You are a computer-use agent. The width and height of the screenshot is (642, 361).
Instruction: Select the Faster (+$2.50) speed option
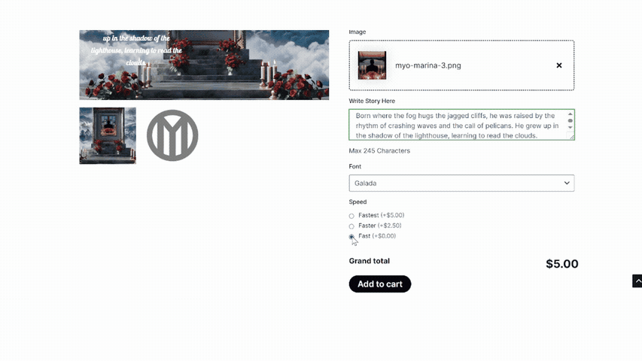tap(351, 226)
